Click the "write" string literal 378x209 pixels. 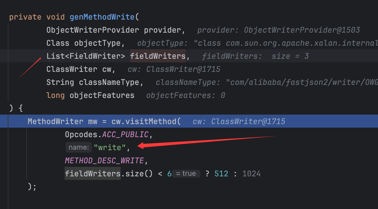(109, 148)
